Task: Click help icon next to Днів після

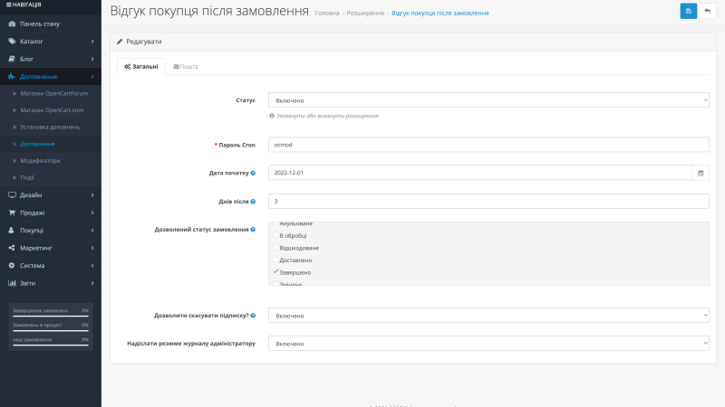Action: click(x=253, y=202)
